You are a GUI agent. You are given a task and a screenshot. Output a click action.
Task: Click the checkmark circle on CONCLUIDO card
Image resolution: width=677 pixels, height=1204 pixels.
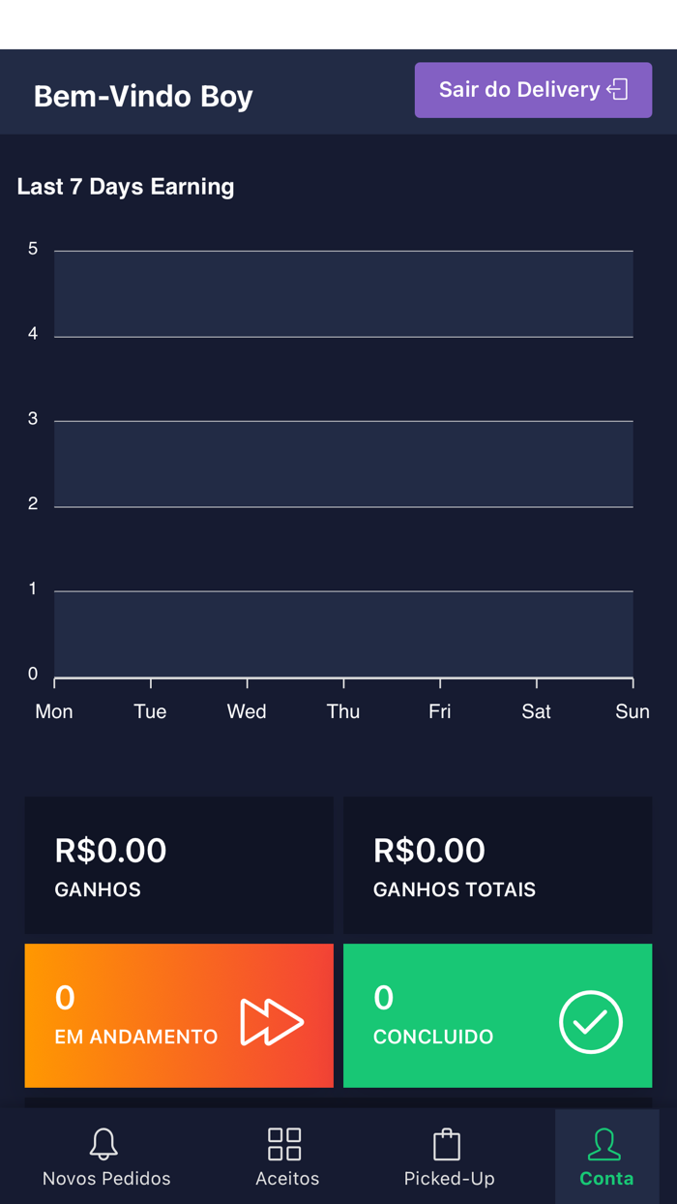[x=591, y=1021]
